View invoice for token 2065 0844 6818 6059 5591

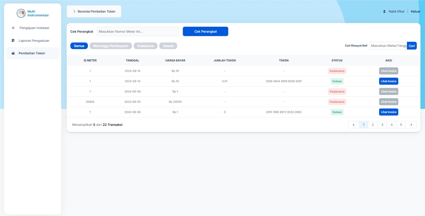(388, 81)
